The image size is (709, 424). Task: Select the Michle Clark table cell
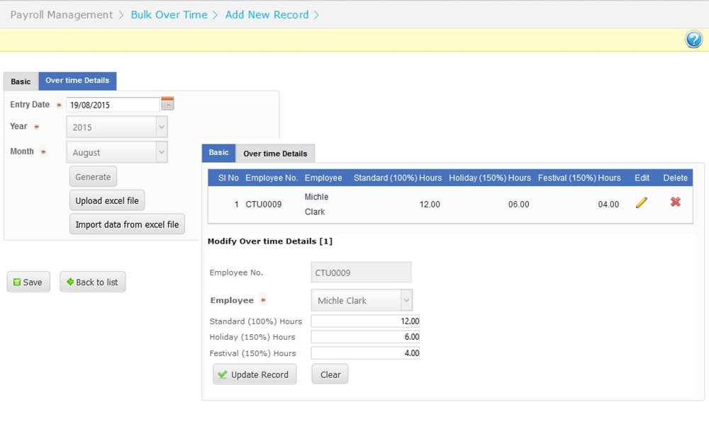[316, 204]
